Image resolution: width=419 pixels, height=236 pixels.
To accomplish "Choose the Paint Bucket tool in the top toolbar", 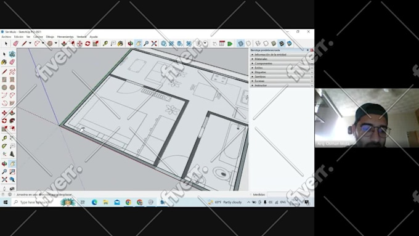I will tap(120, 44).
